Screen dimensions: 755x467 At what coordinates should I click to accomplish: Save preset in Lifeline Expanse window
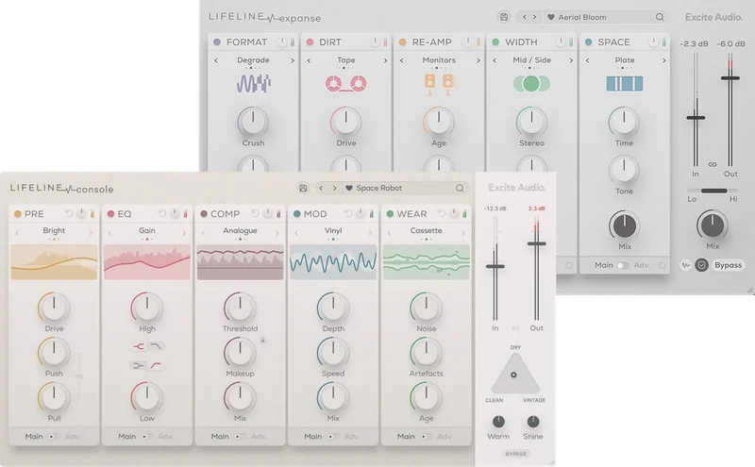click(504, 17)
